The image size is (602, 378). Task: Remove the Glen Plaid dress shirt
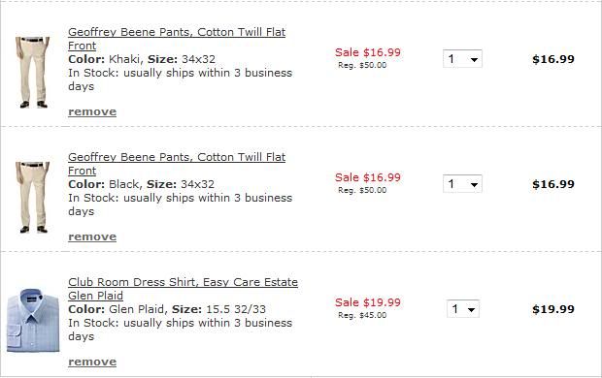(x=92, y=362)
